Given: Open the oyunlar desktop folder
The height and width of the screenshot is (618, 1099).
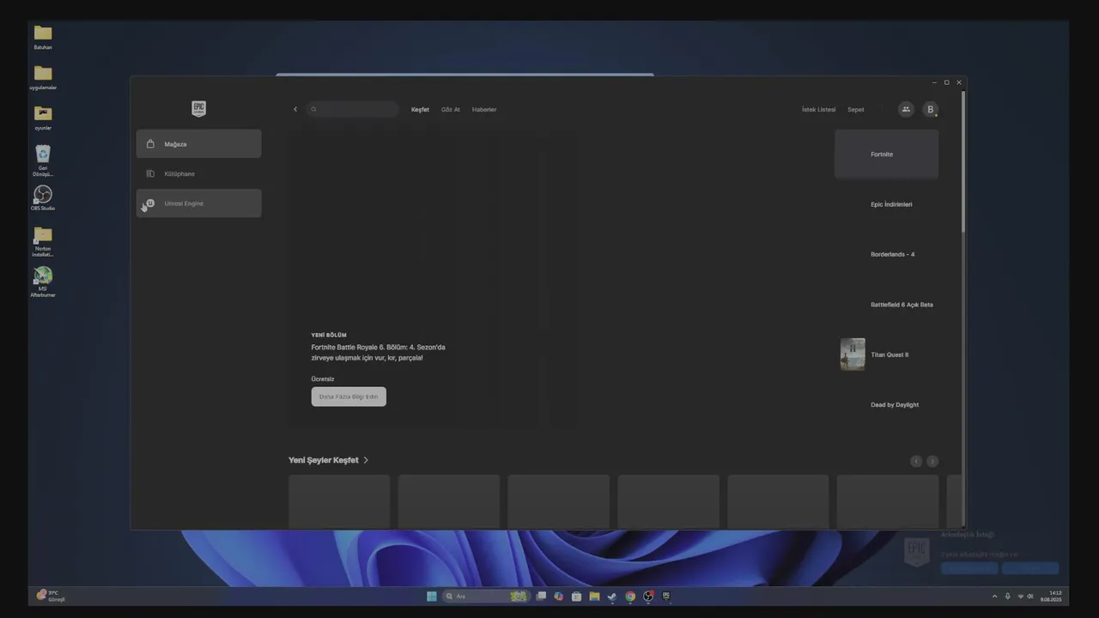Looking at the screenshot, I should pos(43,118).
